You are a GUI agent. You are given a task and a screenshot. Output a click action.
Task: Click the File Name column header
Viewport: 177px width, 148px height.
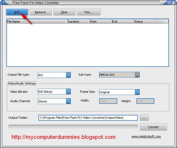pyautogui.click(x=37, y=22)
